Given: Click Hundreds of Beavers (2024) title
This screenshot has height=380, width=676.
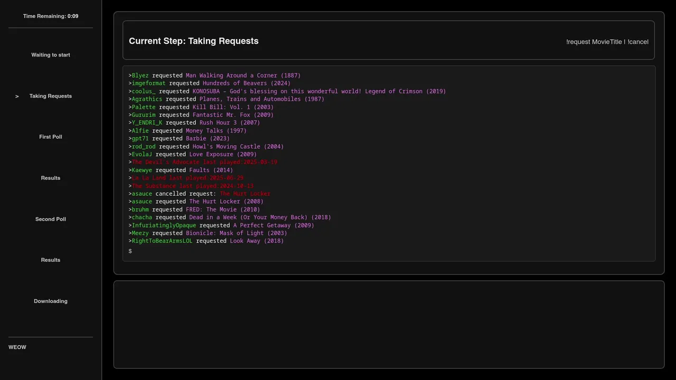Looking at the screenshot, I should point(247,83).
